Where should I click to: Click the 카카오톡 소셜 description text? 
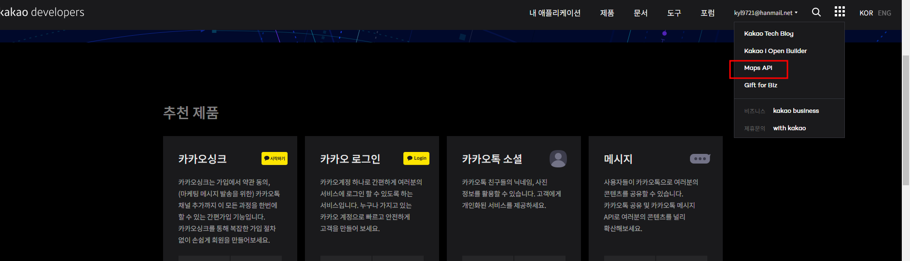pos(511,193)
